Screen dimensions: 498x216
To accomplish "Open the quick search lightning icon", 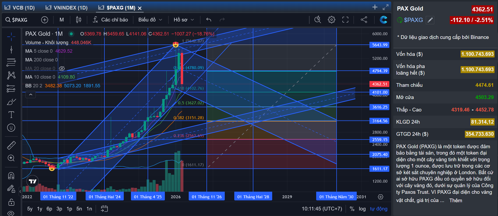I will coord(318,20).
